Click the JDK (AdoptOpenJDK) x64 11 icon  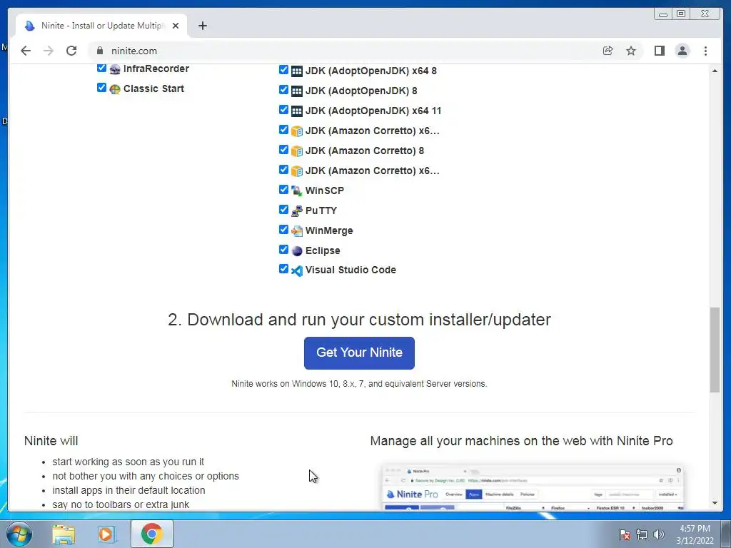(297, 111)
